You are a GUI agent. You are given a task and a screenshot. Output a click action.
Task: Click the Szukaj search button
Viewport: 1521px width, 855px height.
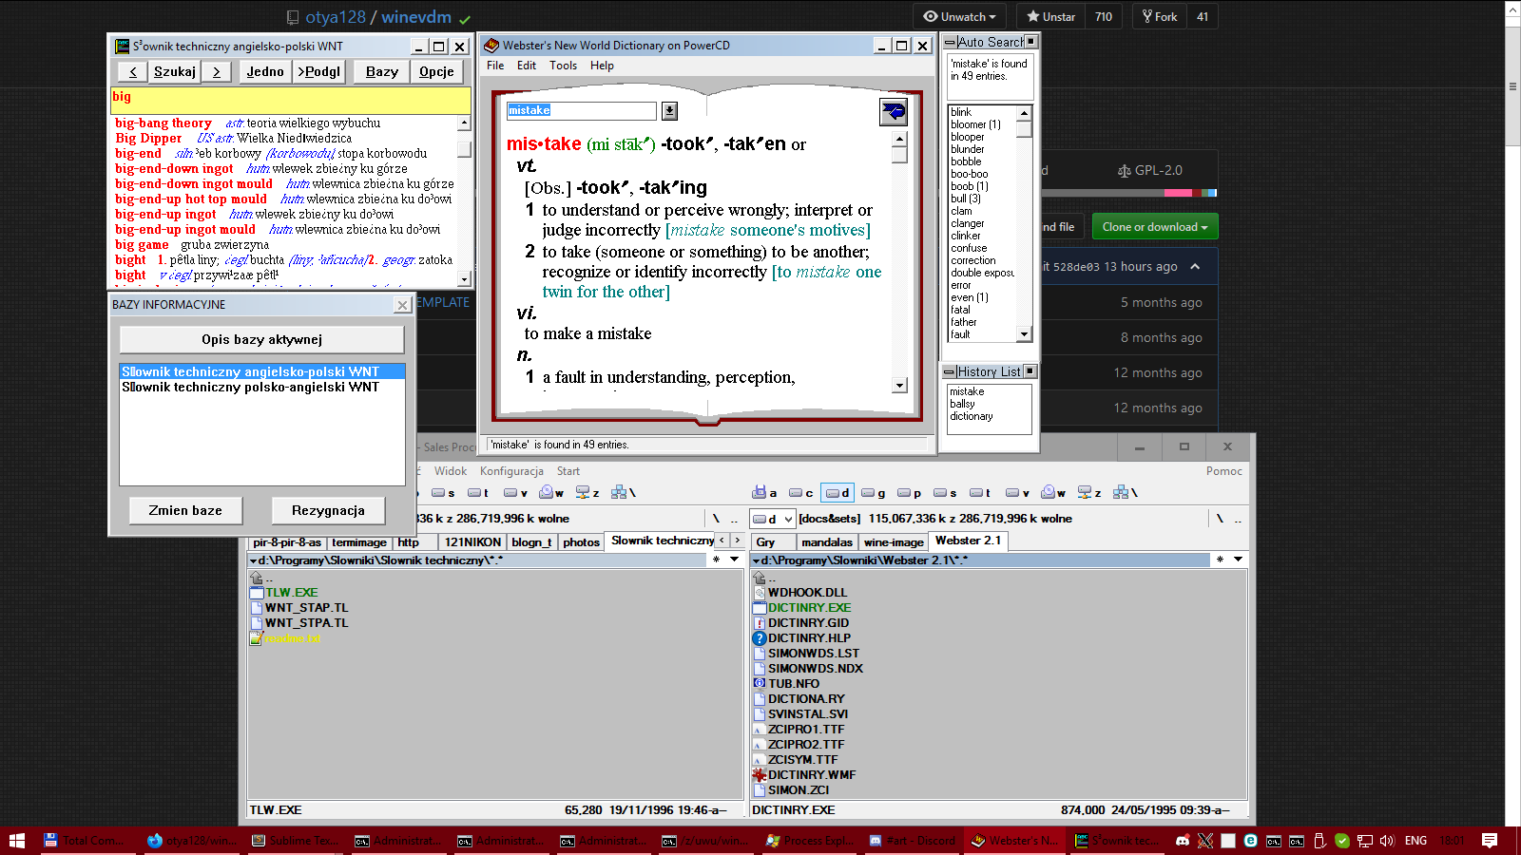pos(175,71)
